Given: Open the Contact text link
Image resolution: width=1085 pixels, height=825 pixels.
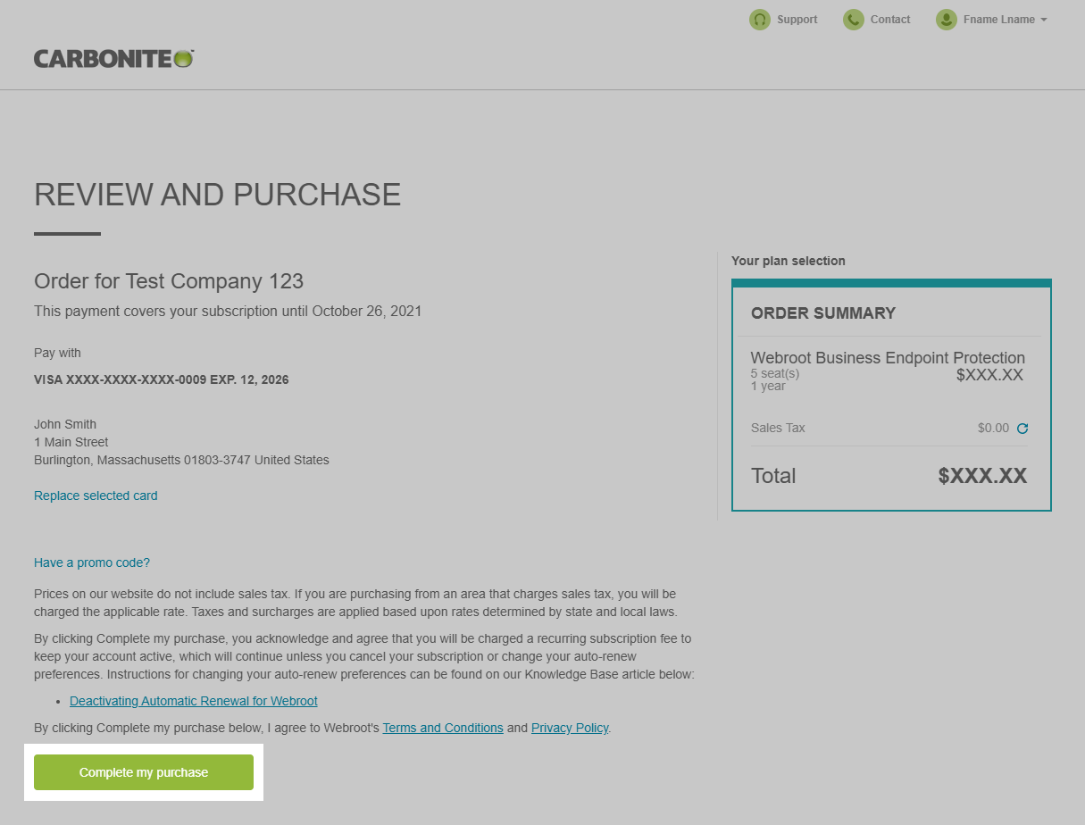Looking at the screenshot, I should point(890,20).
